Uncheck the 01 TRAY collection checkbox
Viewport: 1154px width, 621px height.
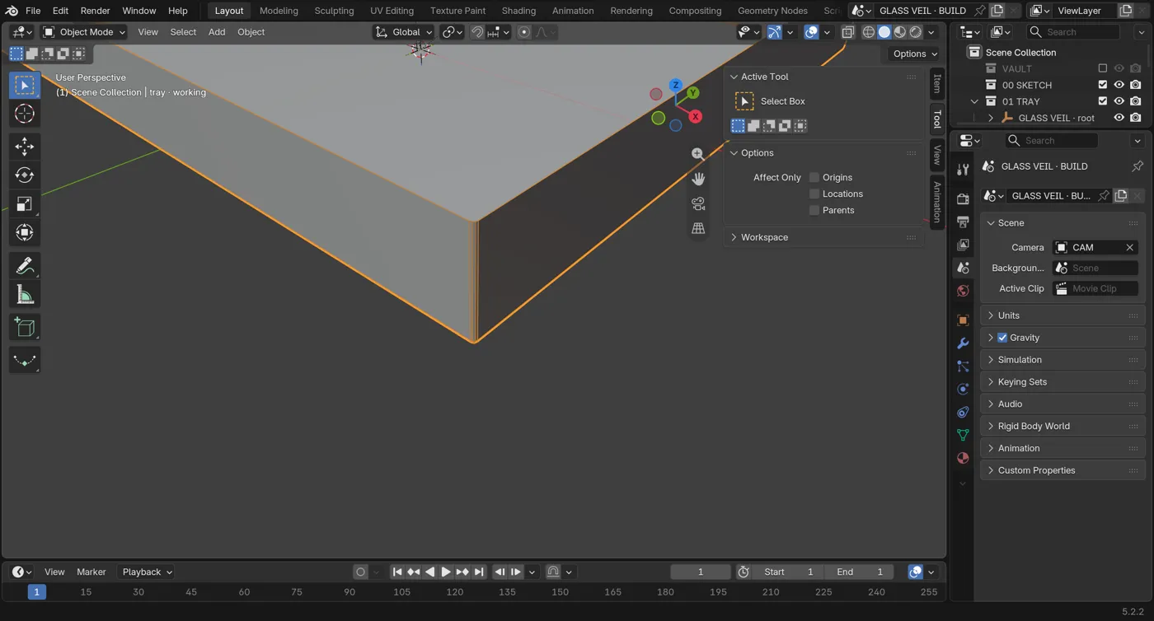coord(1103,101)
